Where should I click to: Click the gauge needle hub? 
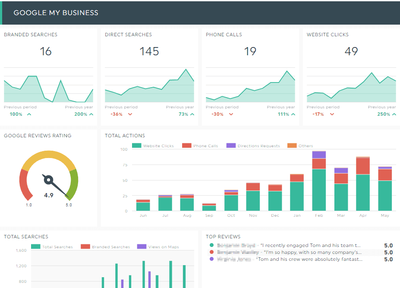click(48, 180)
